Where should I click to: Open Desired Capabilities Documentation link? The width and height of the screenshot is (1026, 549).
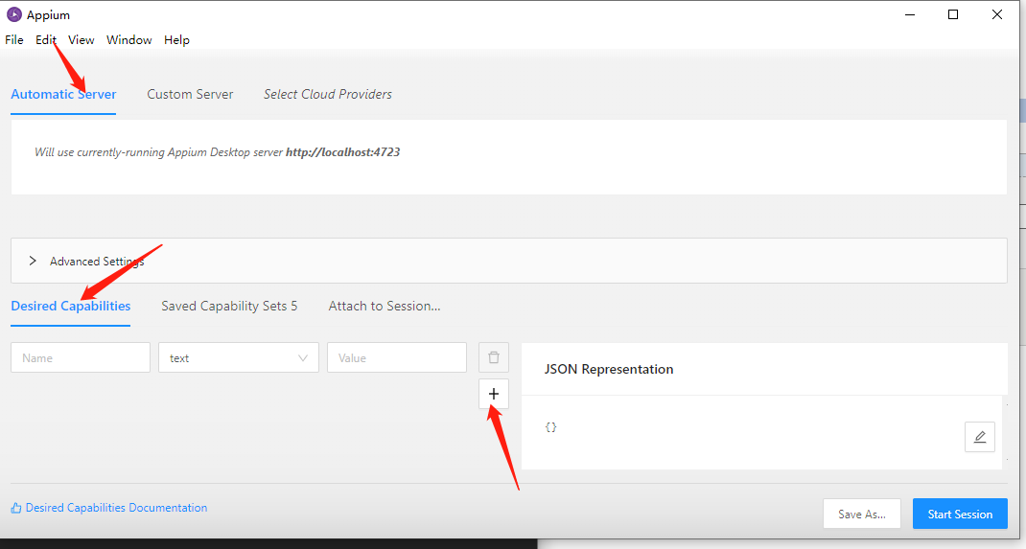[116, 508]
